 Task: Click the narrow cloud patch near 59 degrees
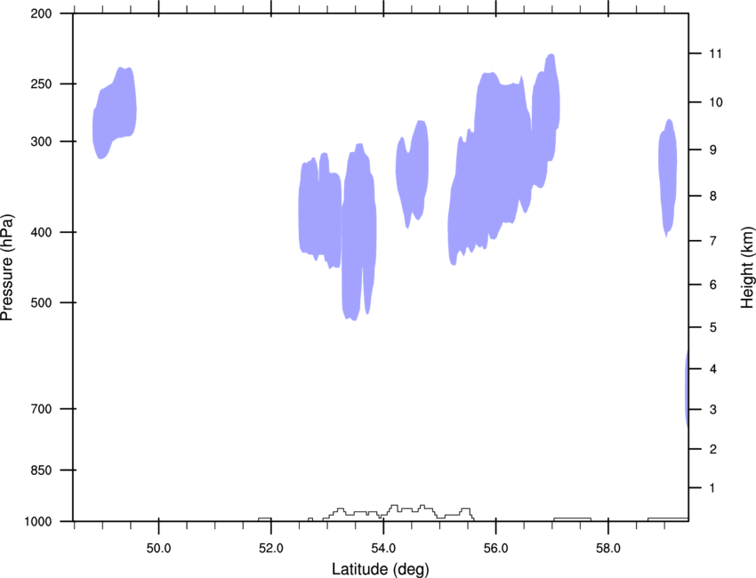click(x=668, y=177)
